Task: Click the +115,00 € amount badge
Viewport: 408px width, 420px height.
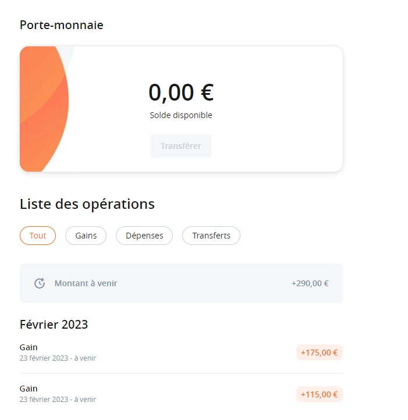Action: 319,394
